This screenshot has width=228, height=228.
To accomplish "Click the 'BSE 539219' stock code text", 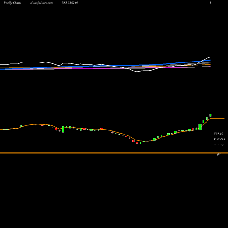I will 70,3.
